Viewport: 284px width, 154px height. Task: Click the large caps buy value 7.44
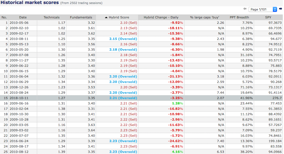(x=221, y=93)
